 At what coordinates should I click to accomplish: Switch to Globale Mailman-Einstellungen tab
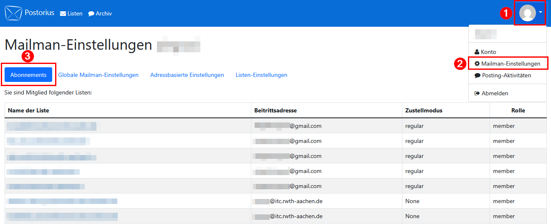pos(98,75)
